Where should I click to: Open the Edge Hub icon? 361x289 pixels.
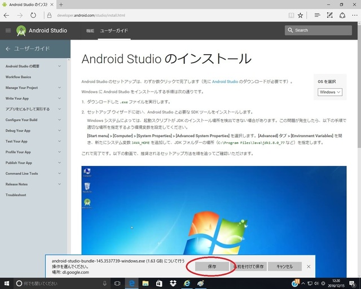pos(317,15)
